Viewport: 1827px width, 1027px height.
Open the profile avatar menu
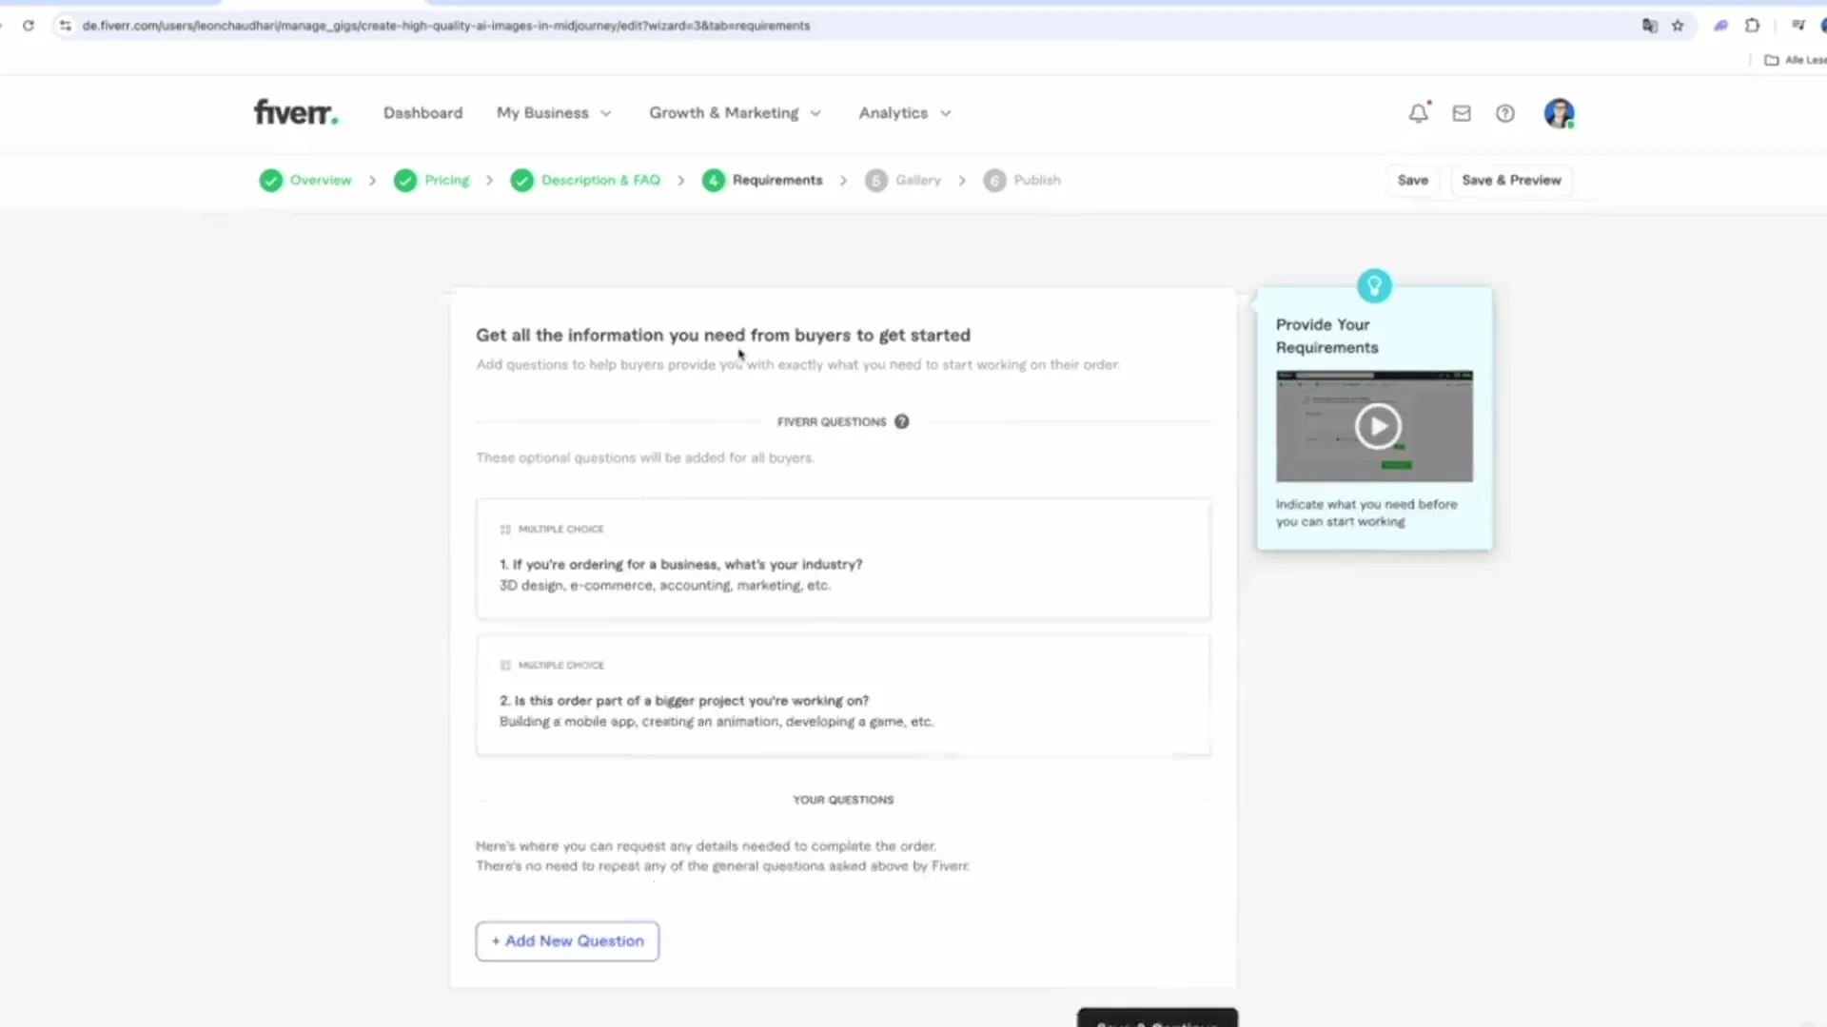tap(1558, 113)
